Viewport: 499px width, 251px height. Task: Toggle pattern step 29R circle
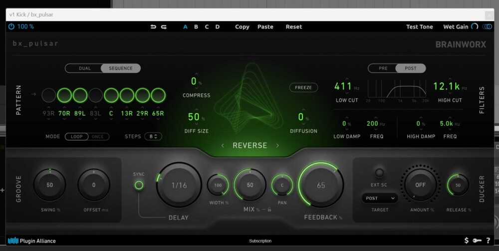tap(142, 95)
